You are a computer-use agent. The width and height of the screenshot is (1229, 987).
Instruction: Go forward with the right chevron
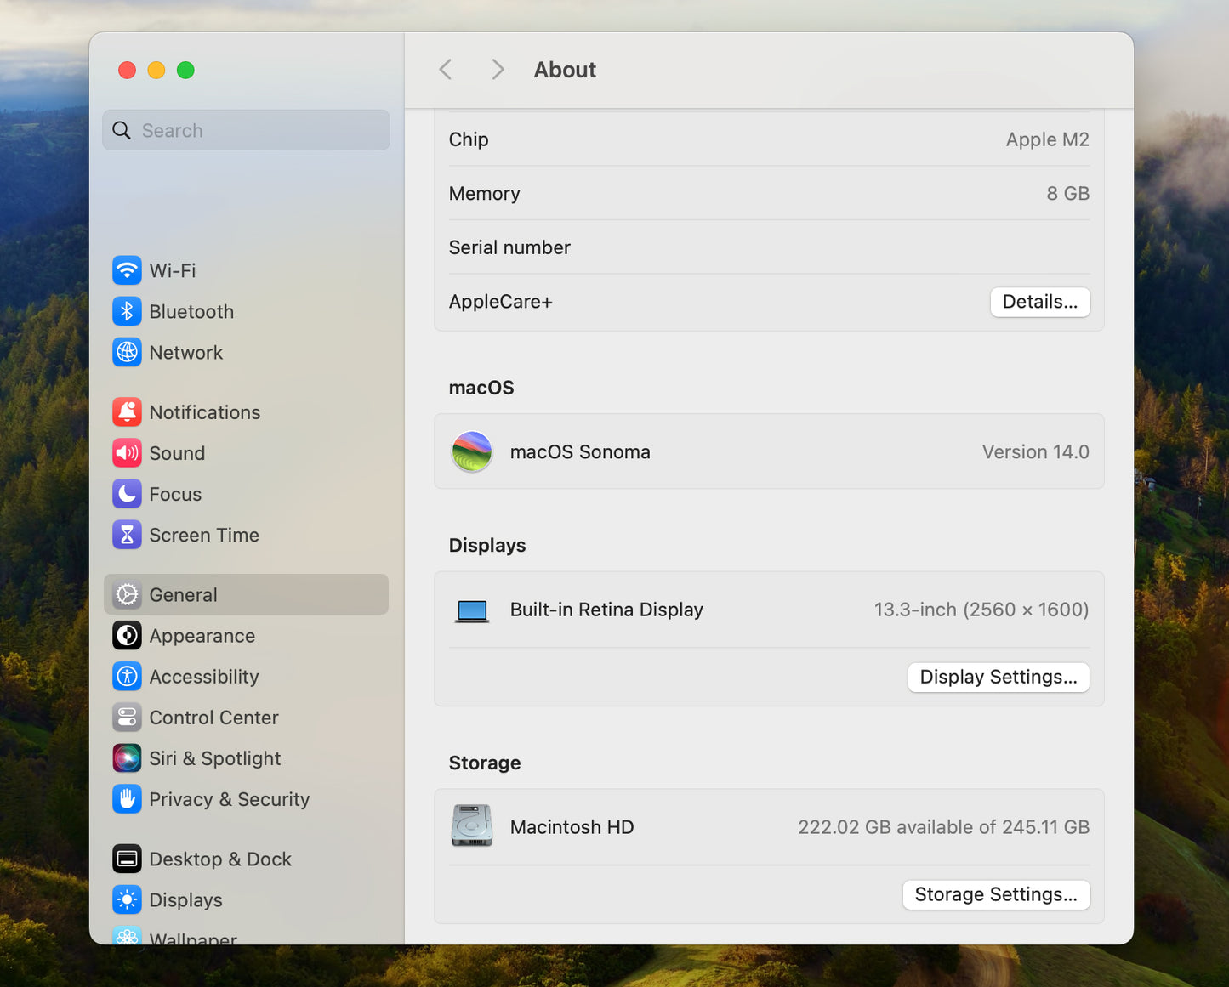click(498, 70)
